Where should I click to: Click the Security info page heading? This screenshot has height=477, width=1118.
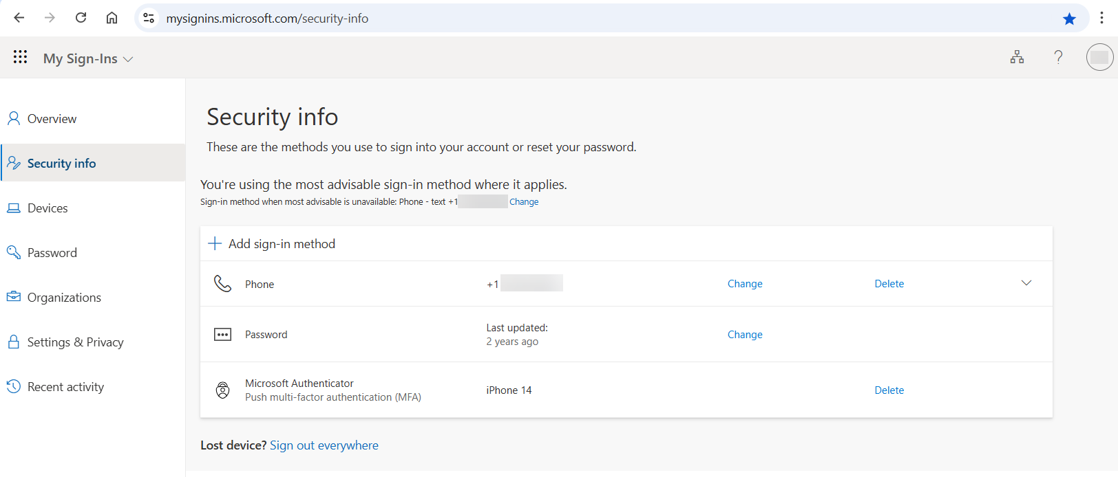point(273,117)
